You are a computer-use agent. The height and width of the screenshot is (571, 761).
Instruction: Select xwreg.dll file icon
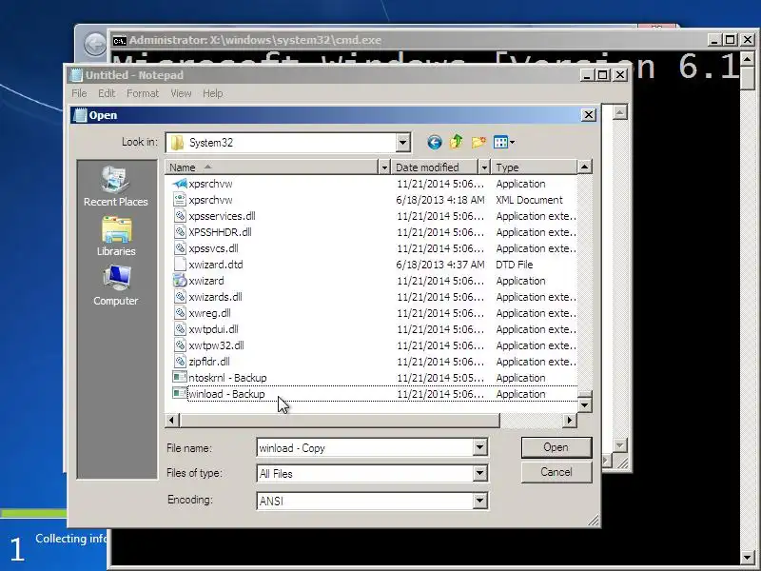[180, 313]
